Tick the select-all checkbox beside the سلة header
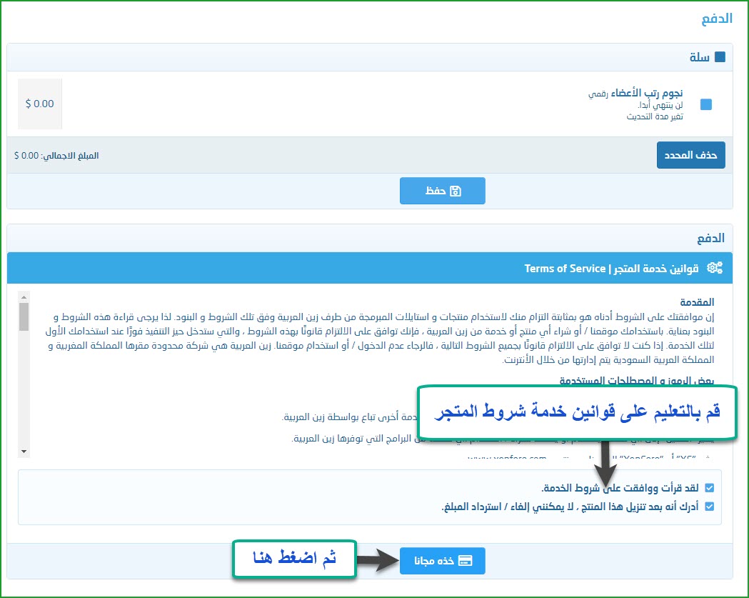The width and height of the screenshot is (749, 598). [720, 57]
